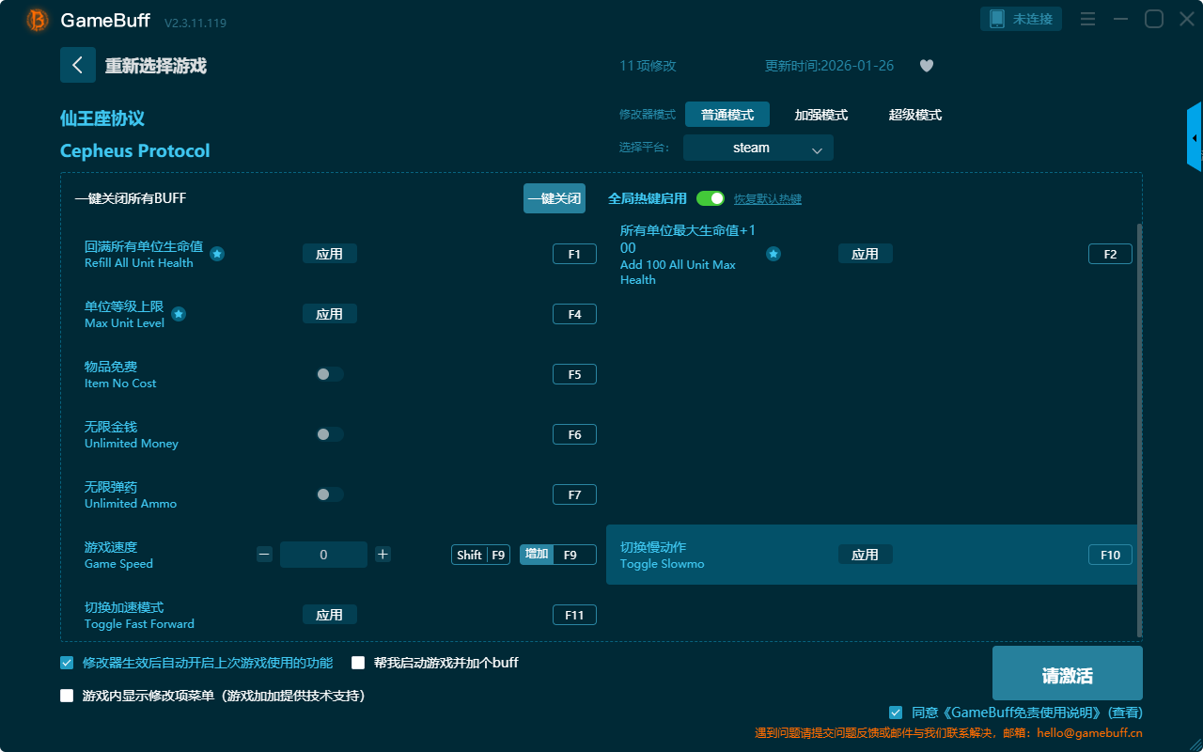This screenshot has width=1203, height=752.
Task: Click star icon beside Refill All Unit Health
Action: click(217, 254)
